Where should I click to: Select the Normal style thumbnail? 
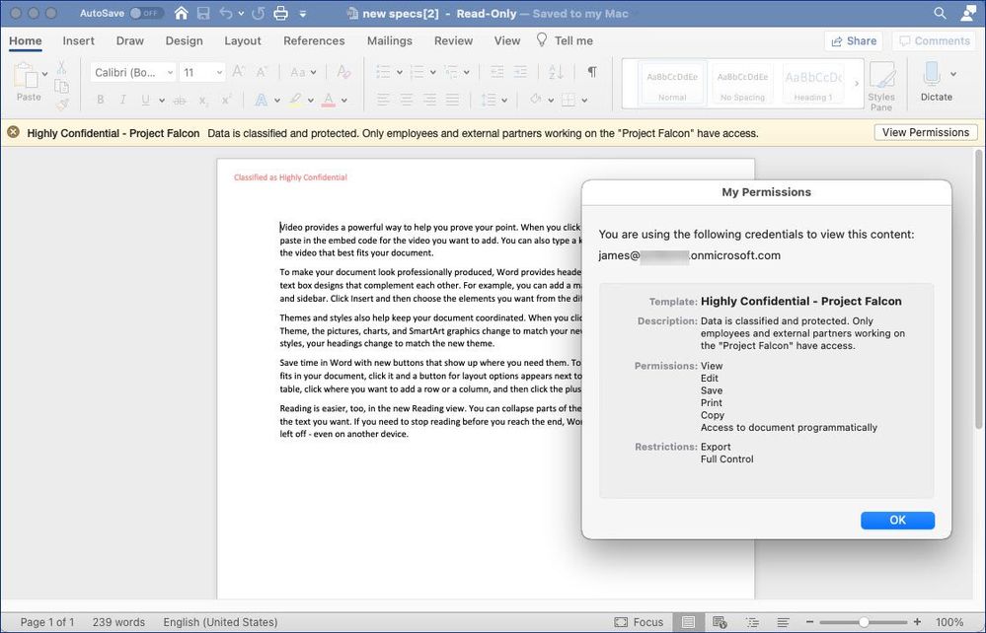pos(672,84)
